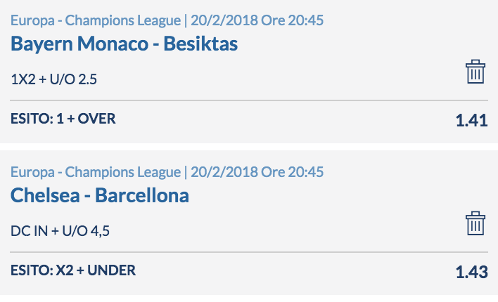Click Barcellona team name

[x=142, y=195]
